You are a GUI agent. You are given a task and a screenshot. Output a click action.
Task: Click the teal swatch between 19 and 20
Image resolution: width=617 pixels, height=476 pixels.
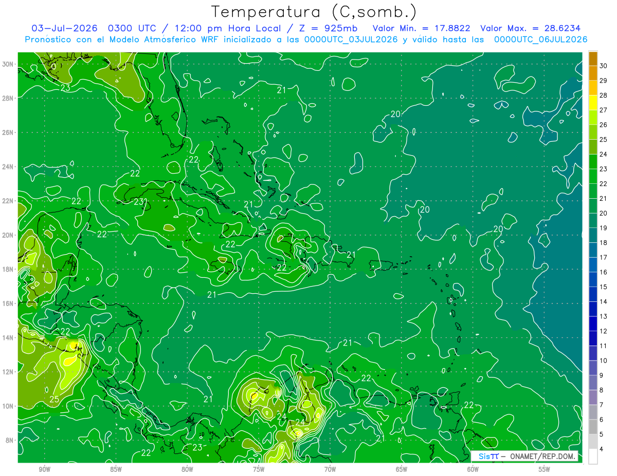coord(593,221)
